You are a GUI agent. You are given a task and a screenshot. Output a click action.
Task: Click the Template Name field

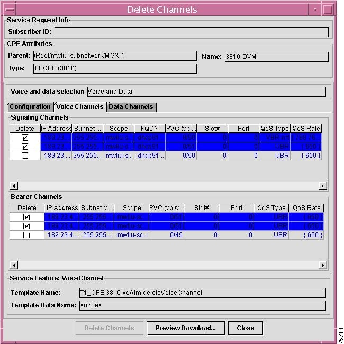[203, 293]
